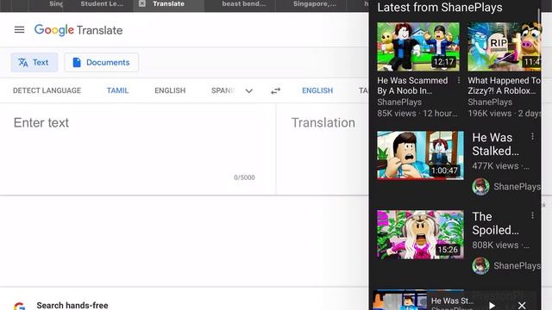Close the miniplayer

pyautogui.click(x=522, y=305)
